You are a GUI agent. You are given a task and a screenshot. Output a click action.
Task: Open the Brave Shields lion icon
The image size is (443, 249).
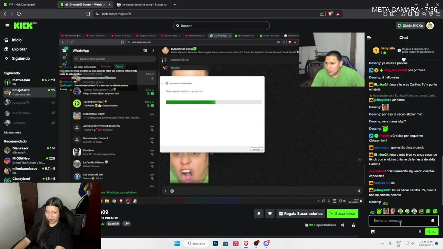(x=330, y=14)
